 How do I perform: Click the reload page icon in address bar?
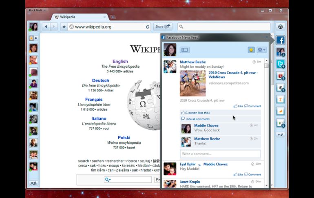tap(148, 27)
